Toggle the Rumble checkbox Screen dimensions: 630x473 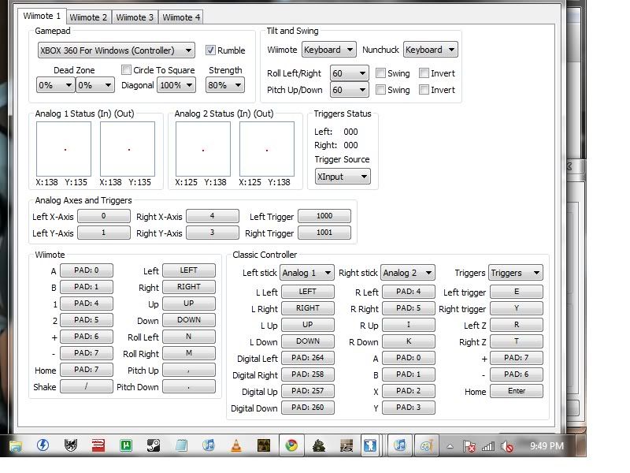tap(210, 50)
